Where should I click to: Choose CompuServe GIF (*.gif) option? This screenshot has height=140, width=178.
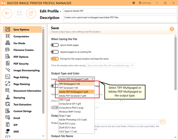point(76,104)
